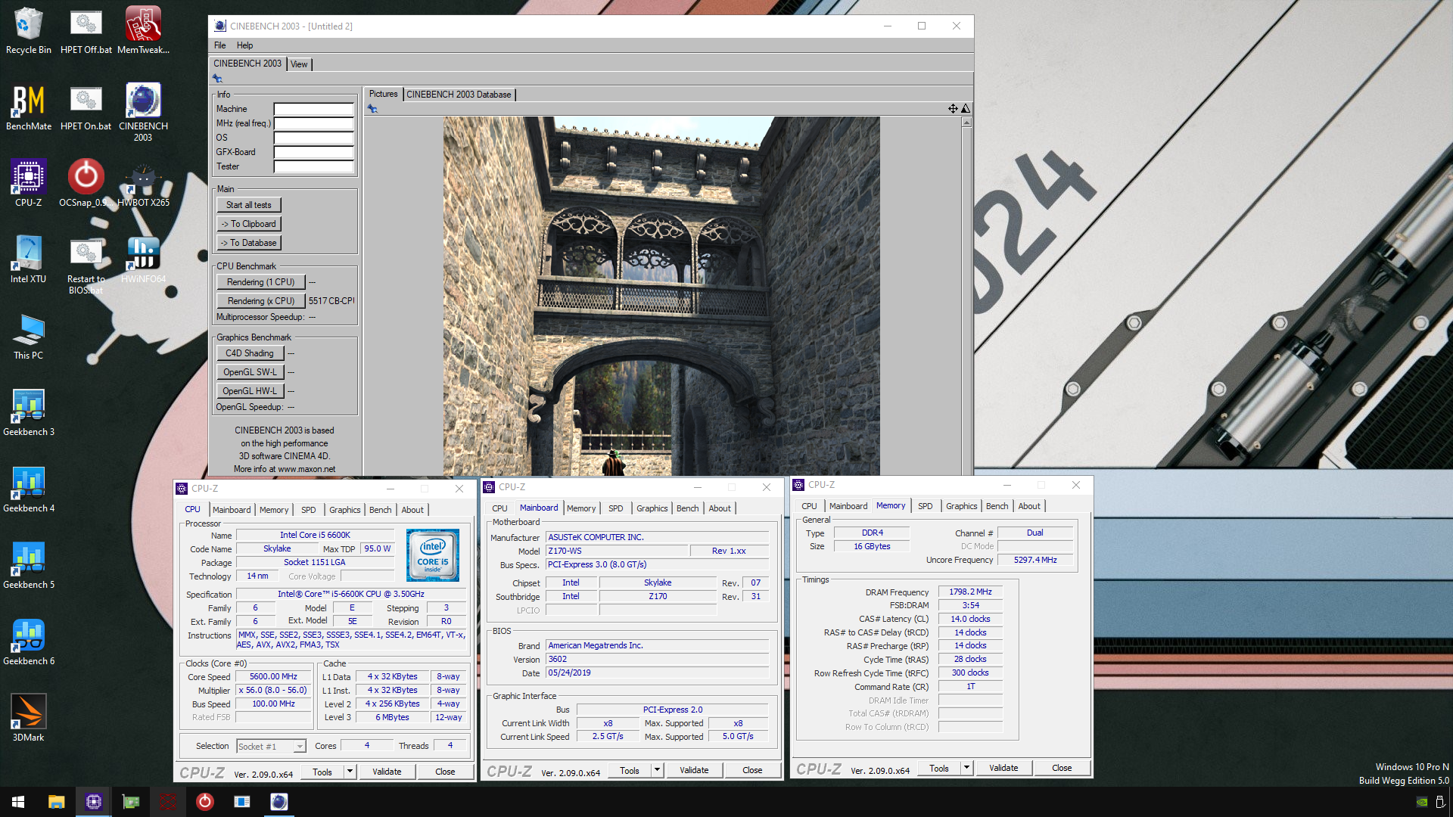Click Validate in the Memory CPU-Z window

point(1003,768)
